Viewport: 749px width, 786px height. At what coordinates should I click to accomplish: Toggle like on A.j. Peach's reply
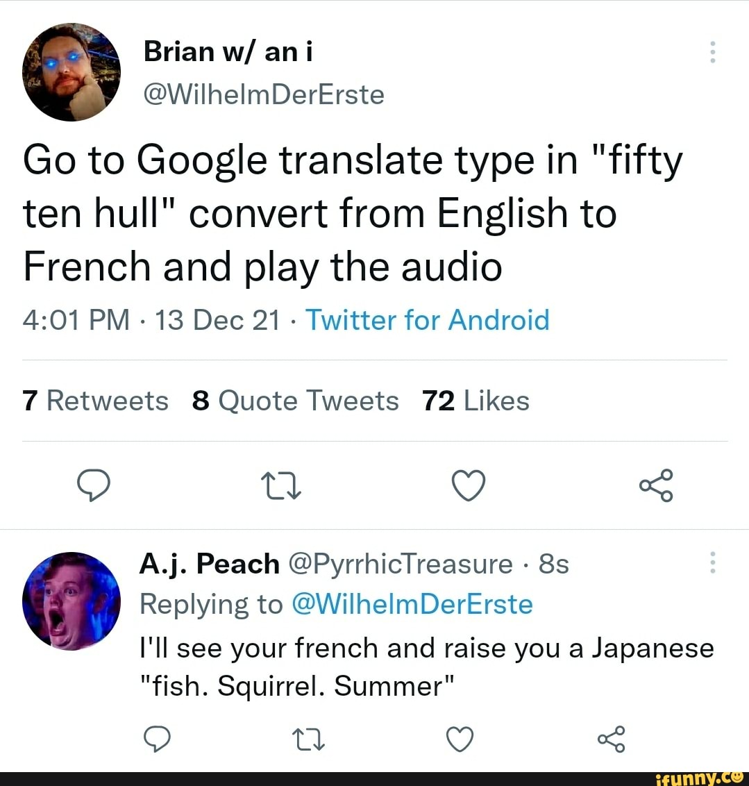(460, 739)
